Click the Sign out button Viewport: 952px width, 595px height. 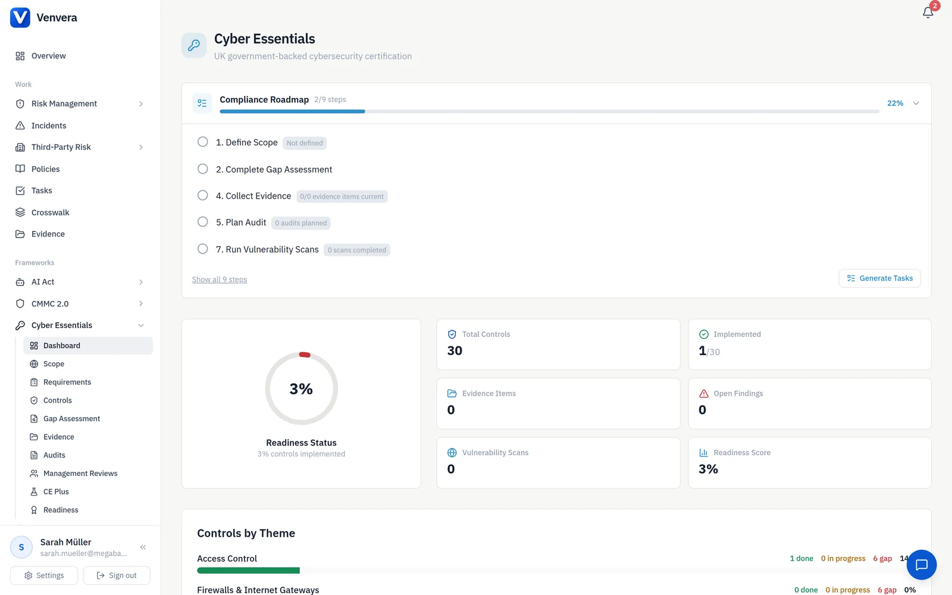[x=117, y=575]
